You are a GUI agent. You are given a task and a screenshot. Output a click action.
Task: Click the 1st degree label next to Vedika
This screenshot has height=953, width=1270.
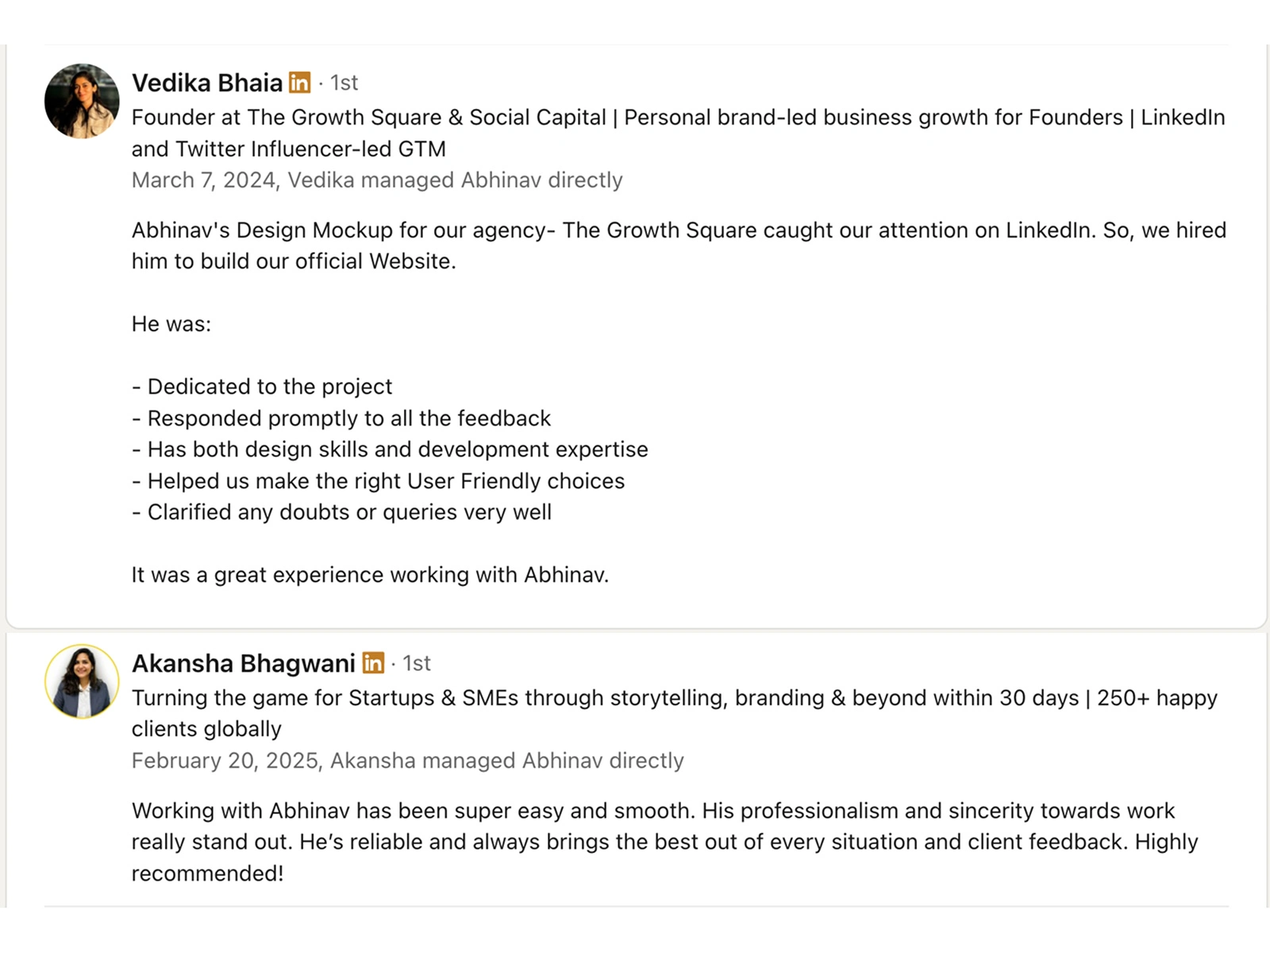(344, 83)
